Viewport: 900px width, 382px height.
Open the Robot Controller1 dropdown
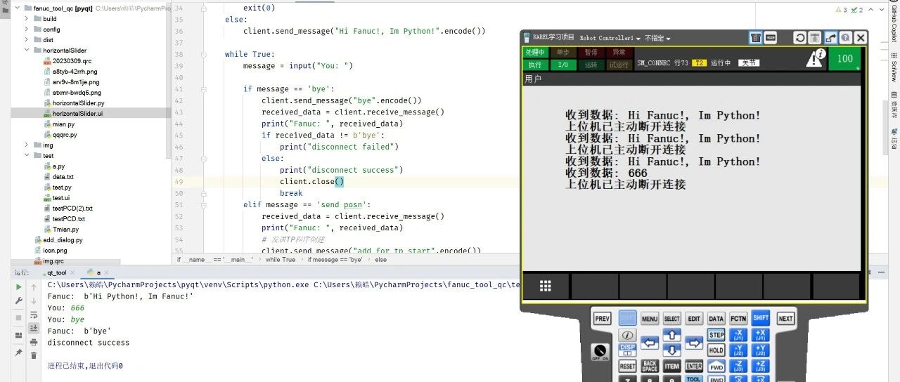610,38
